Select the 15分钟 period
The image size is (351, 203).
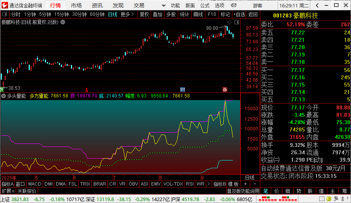pyautogui.click(x=62, y=15)
